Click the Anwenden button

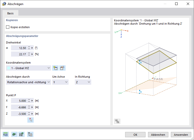pos(181,134)
